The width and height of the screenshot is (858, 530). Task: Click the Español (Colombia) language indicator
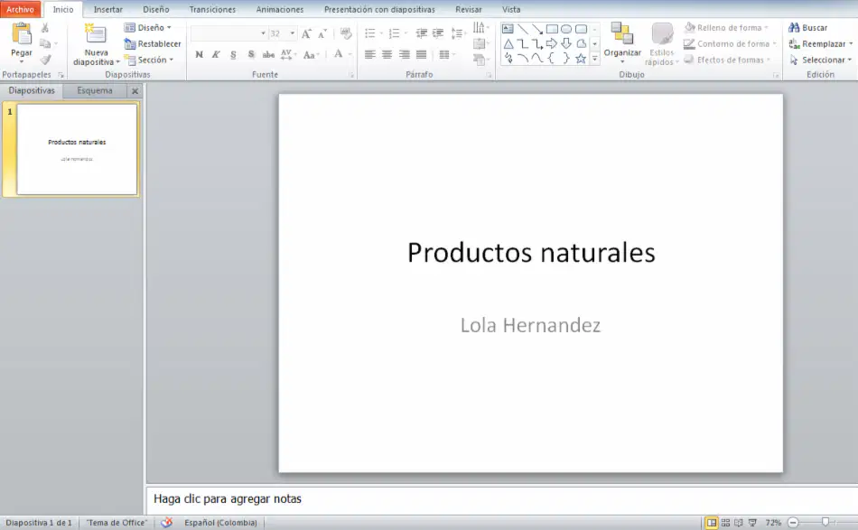[220, 523]
